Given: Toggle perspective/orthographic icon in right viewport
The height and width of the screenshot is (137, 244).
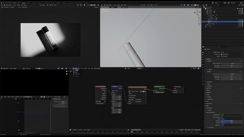Looking at the screenshot, I should [199, 24].
